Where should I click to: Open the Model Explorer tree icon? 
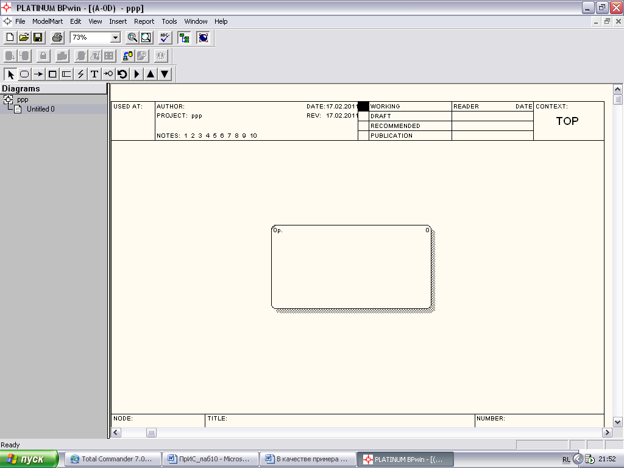(x=184, y=38)
